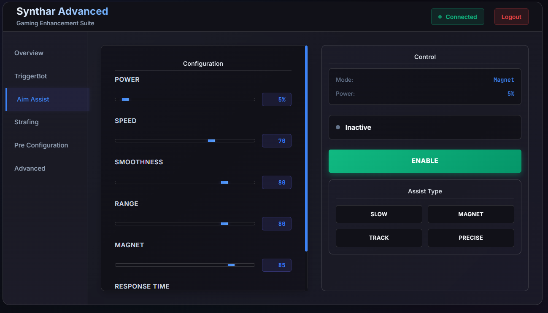Select the PRECISE assist type

click(471, 238)
